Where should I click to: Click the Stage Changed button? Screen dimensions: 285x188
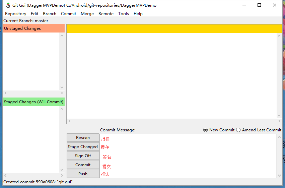coord(83,147)
